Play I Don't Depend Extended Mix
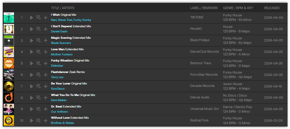This screenshot has height=129, width=290. click(x=32, y=29)
